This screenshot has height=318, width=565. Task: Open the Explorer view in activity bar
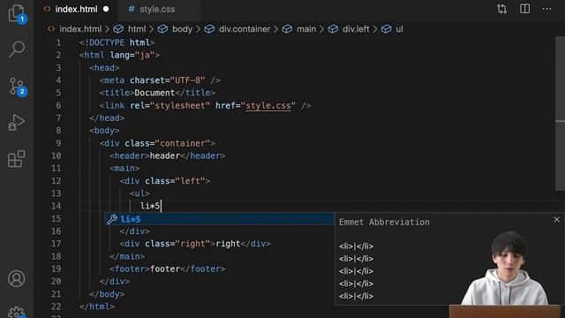click(x=17, y=14)
